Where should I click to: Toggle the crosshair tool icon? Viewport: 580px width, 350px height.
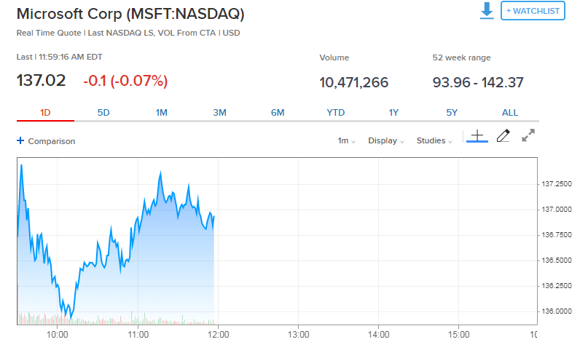pos(477,136)
